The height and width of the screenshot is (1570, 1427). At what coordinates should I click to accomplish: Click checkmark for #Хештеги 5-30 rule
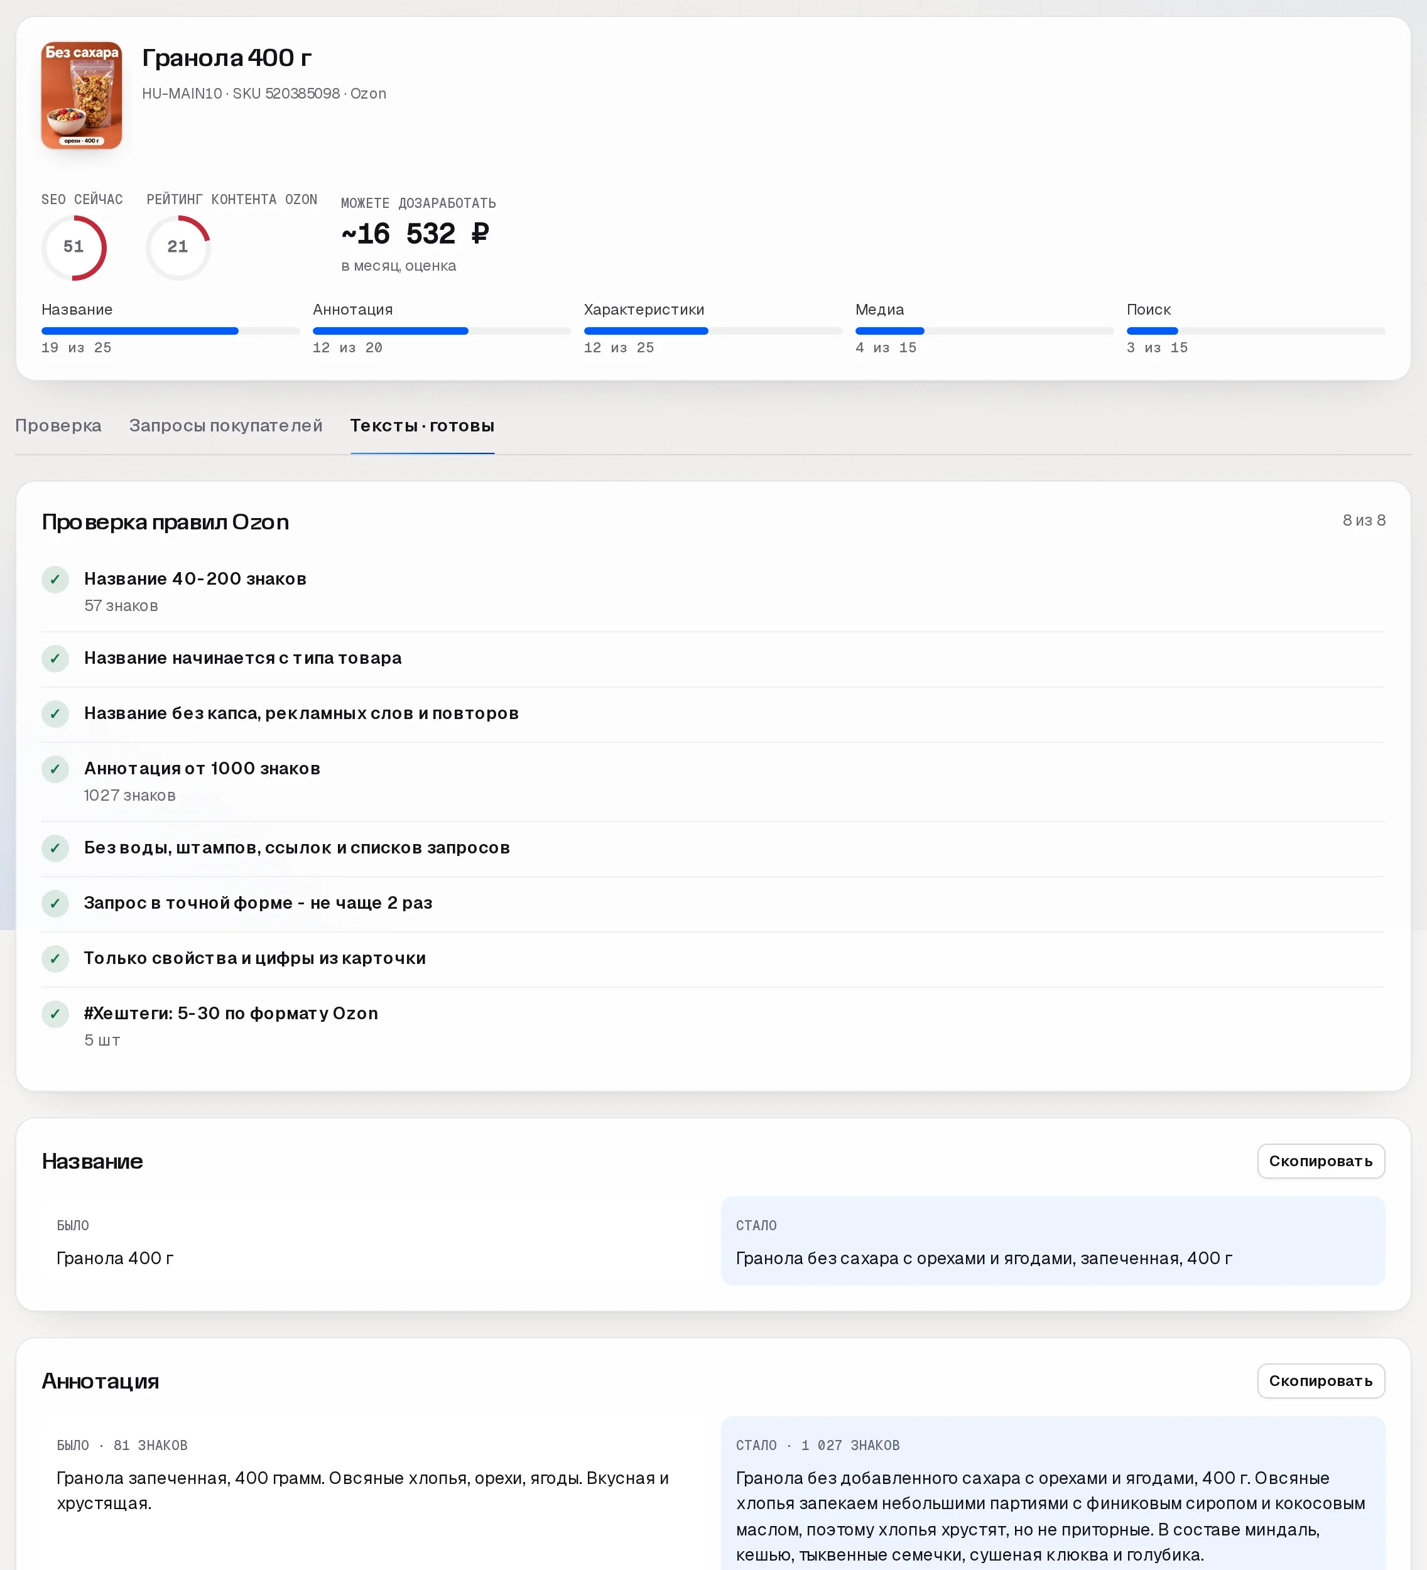coord(55,1014)
